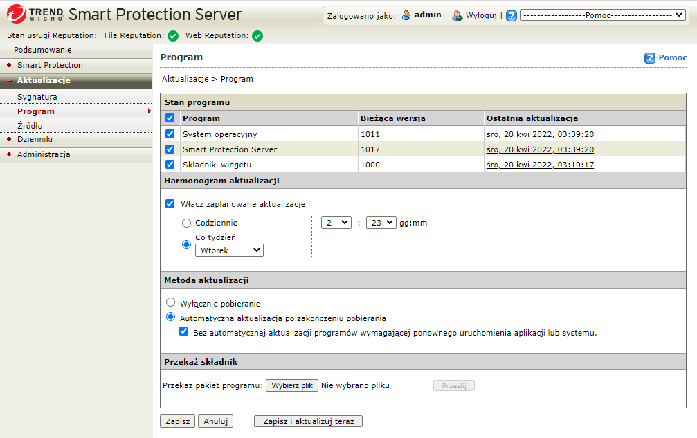The height and width of the screenshot is (438, 697).
Task: Open Sygnatura in the sidebar menu
Action: [37, 97]
